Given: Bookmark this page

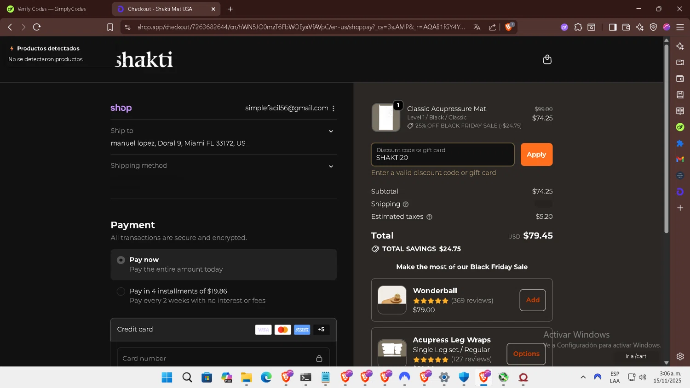Looking at the screenshot, I should [110, 27].
